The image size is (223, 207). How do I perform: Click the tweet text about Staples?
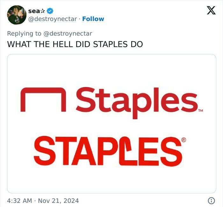(75, 44)
